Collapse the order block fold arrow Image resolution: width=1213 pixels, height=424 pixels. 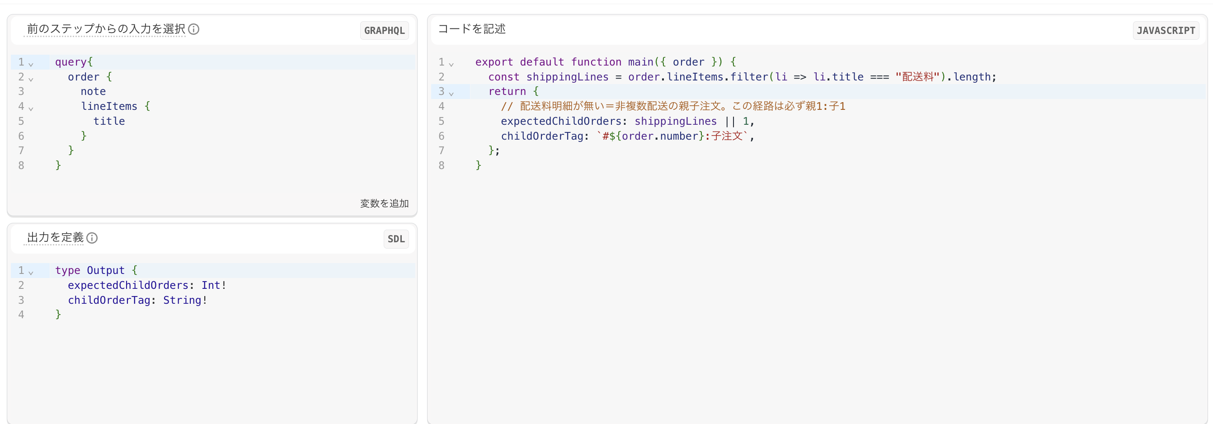[31, 79]
